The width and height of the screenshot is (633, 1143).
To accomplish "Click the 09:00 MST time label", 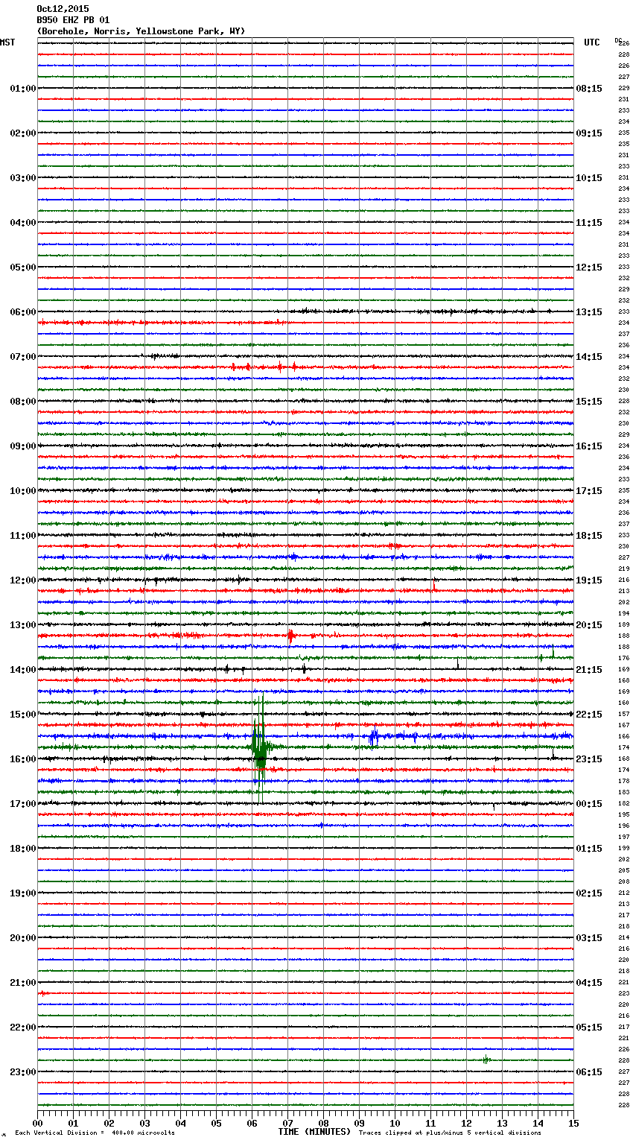I will coord(22,446).
